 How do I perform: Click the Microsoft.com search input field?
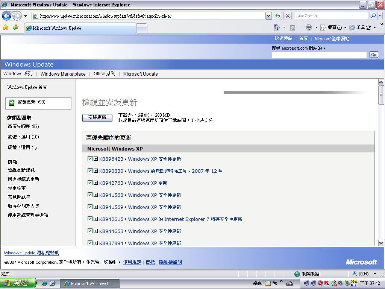(319, 55)
